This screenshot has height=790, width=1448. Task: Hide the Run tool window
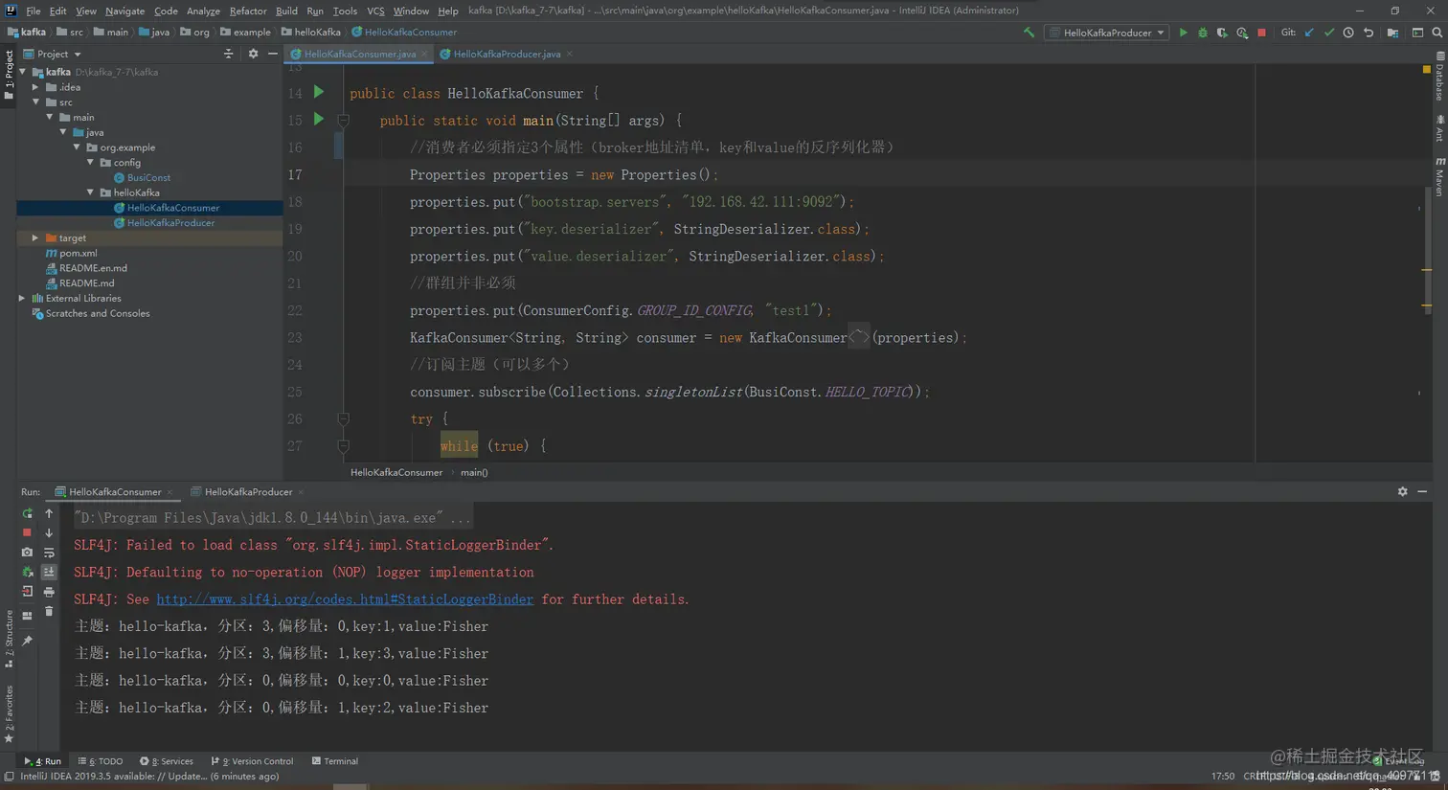tap(1422, 491)
